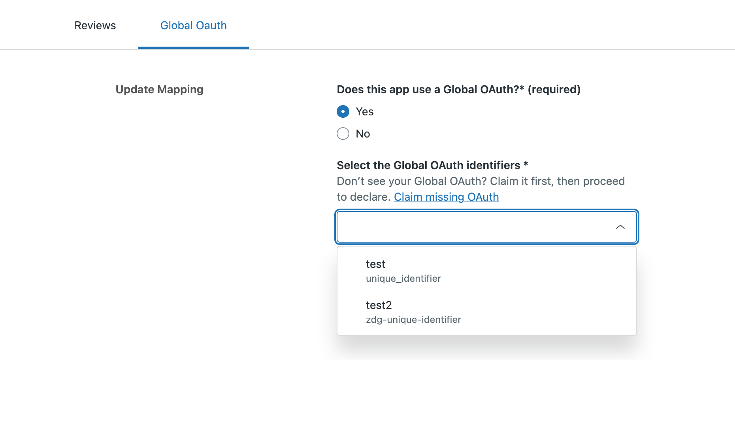This screenshot has height=422, width=735.
Task: Pick the test option from the list
Action: pos(375,264)
